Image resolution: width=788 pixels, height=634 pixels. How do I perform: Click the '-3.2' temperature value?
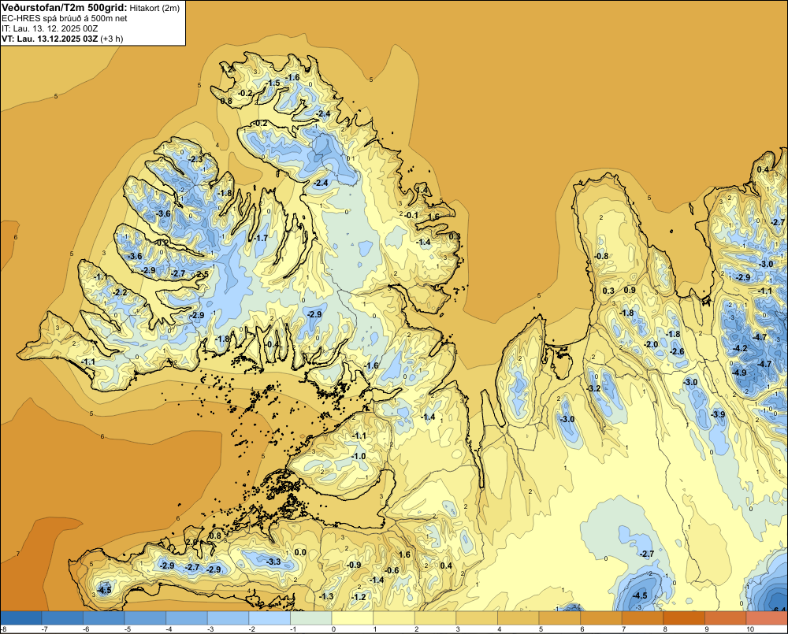(x=593, y=389)
